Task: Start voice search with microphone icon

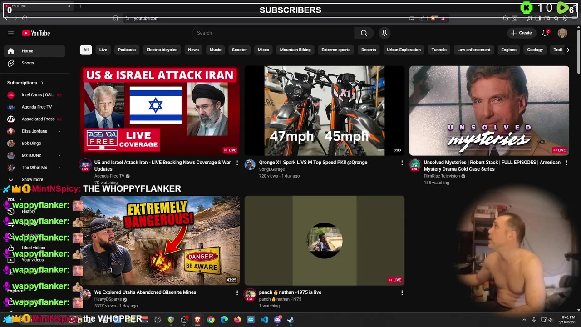Action: [384, 33]
